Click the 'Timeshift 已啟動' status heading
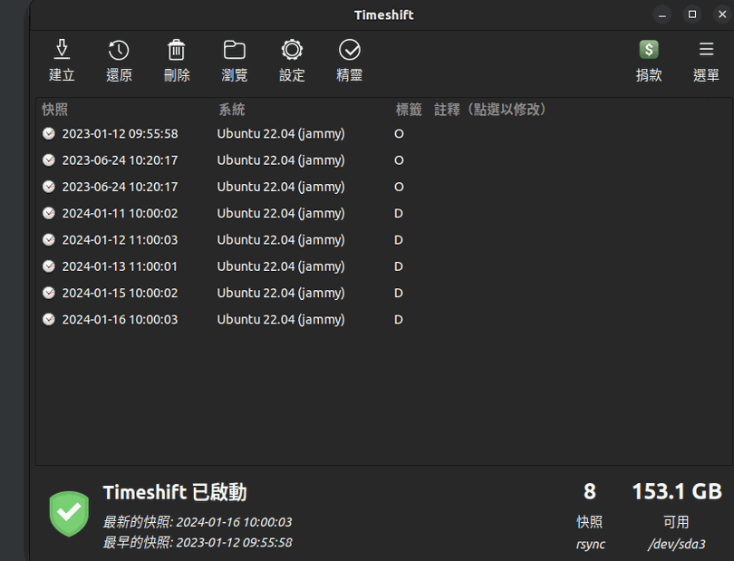This screenshot has height=561, width=734. 175,493
